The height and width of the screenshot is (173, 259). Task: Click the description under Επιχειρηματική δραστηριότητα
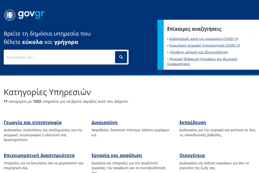(x=44, y=166)
